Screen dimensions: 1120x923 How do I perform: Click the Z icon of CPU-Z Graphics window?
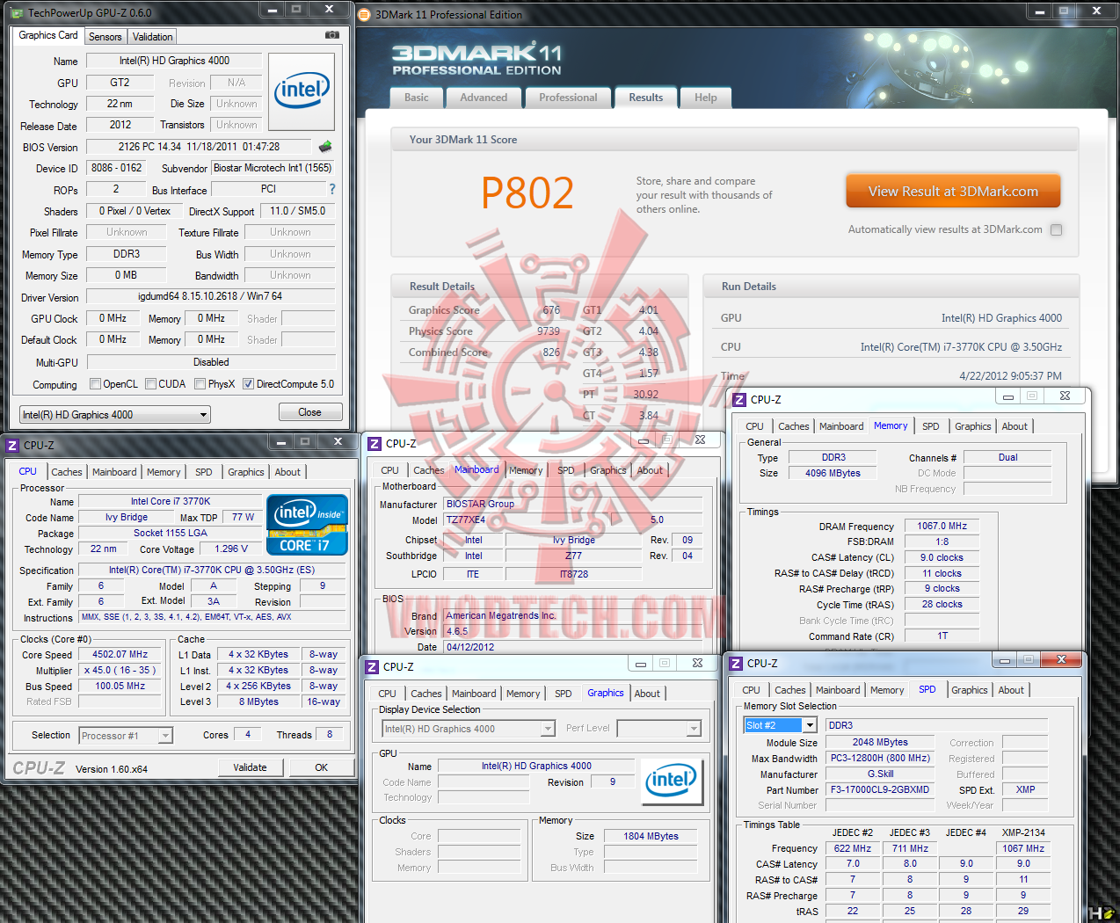pyautogui.click(x=372, y=666)
